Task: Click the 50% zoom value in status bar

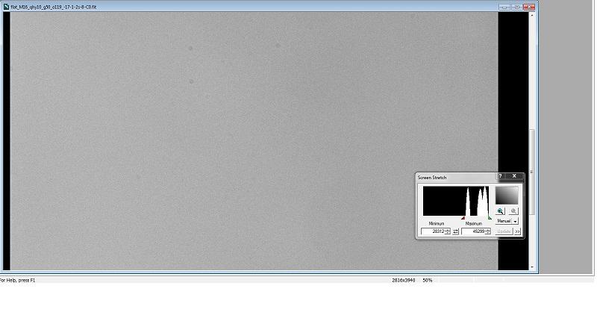Action: (427, 280)
